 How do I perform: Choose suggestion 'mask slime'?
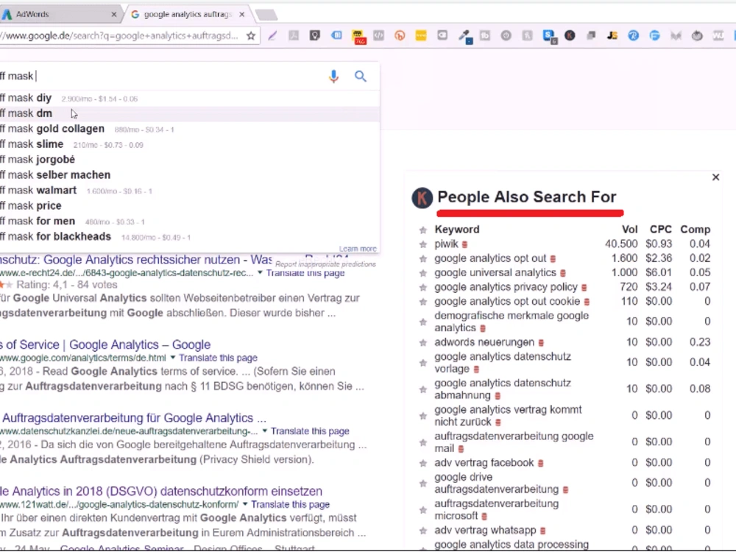190,144
